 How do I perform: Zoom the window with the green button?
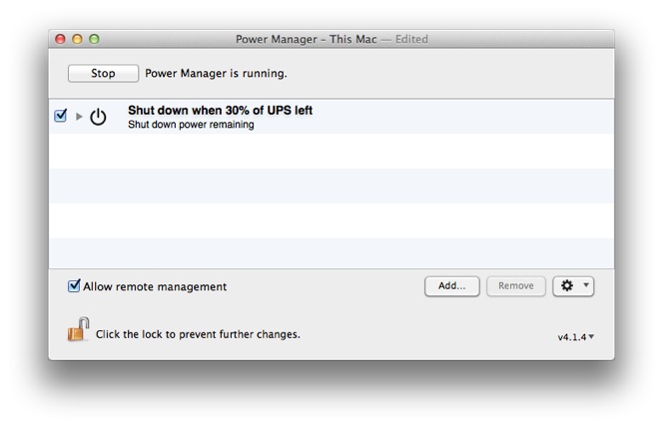94,39
